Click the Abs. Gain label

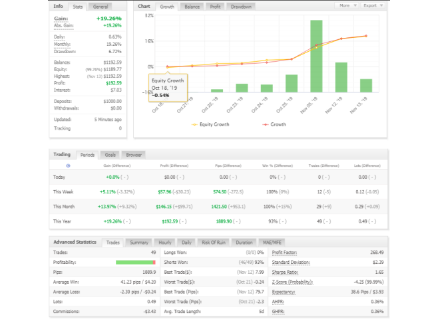[66, 25]
